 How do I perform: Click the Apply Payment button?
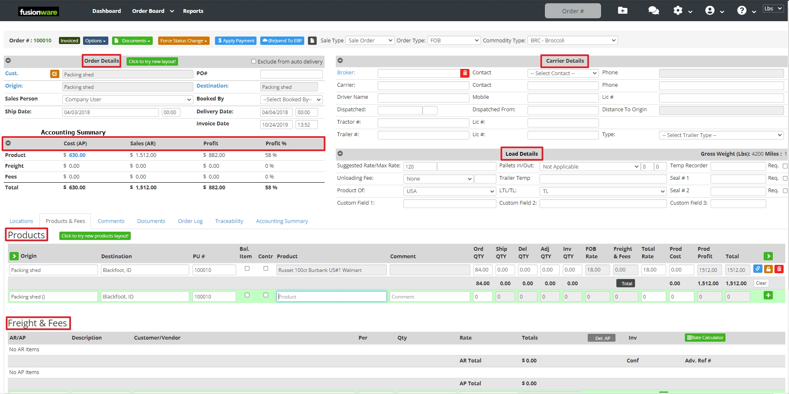(236, 41)
